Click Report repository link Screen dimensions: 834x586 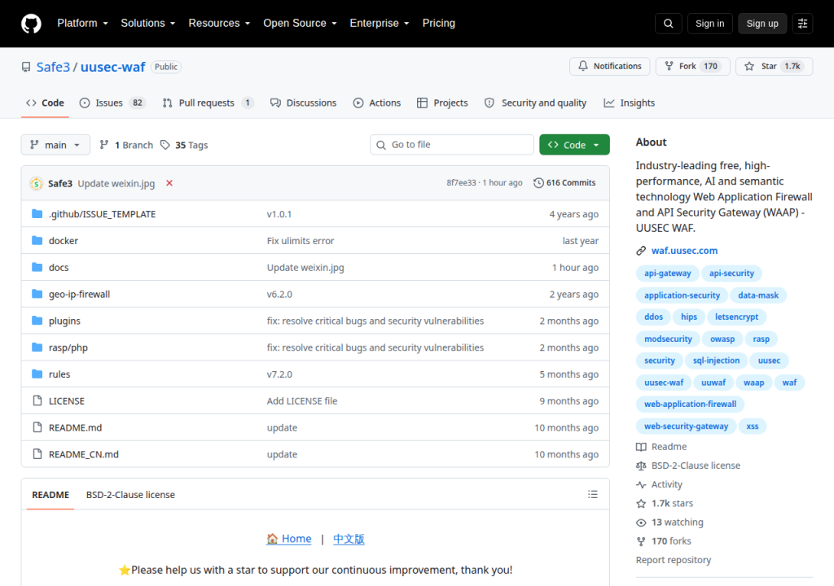coord(674,560)
